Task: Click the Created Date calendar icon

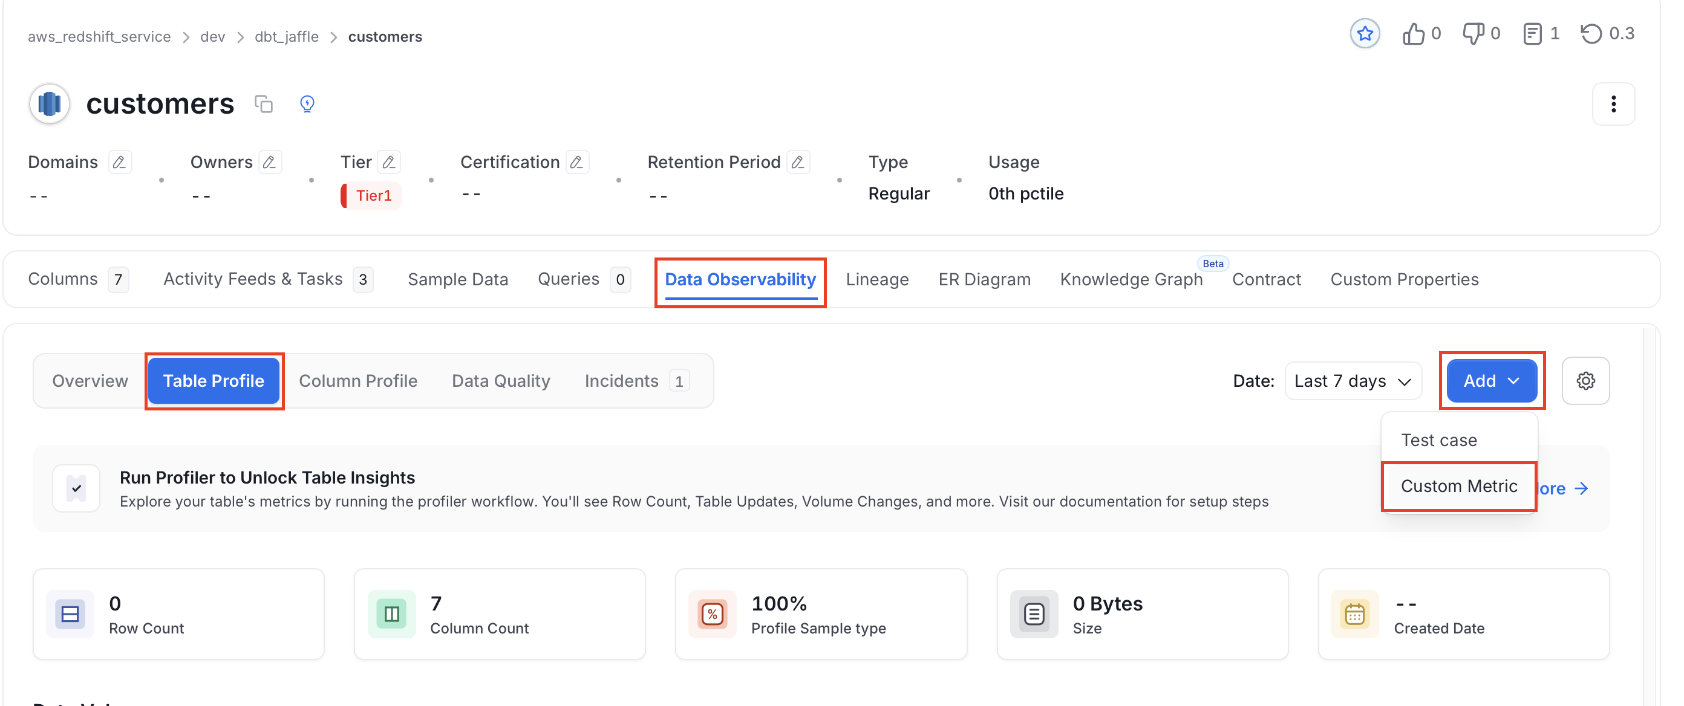Action: 1354,614
